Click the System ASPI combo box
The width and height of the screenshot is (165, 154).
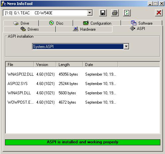coord(81,46)
